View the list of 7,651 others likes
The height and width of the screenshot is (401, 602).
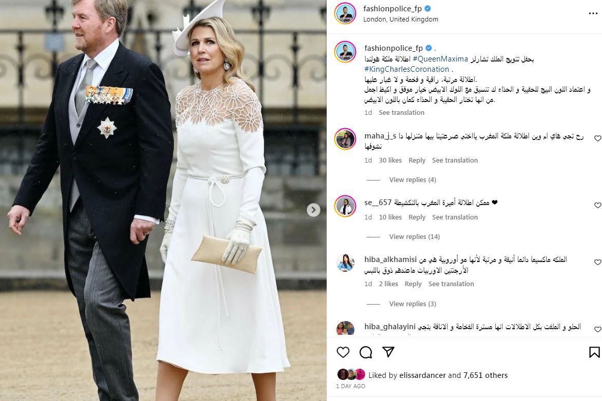[485, 375]
